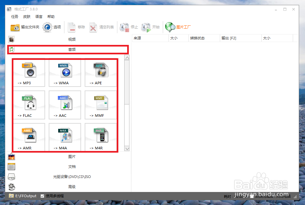Pick the AAC audio format

click(65, 105)
